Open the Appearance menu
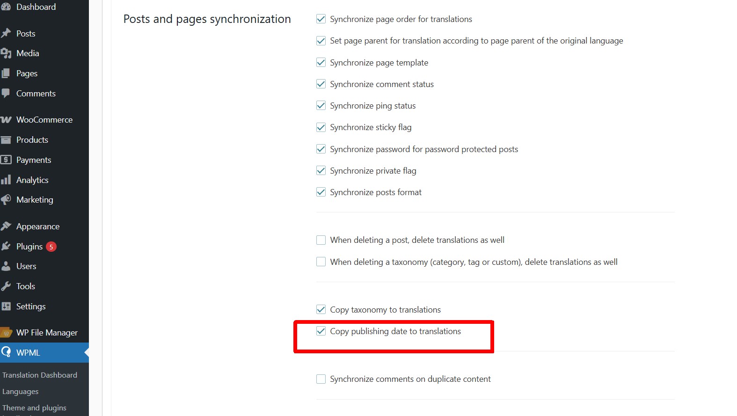737x416 pixels. pos(38,226)
